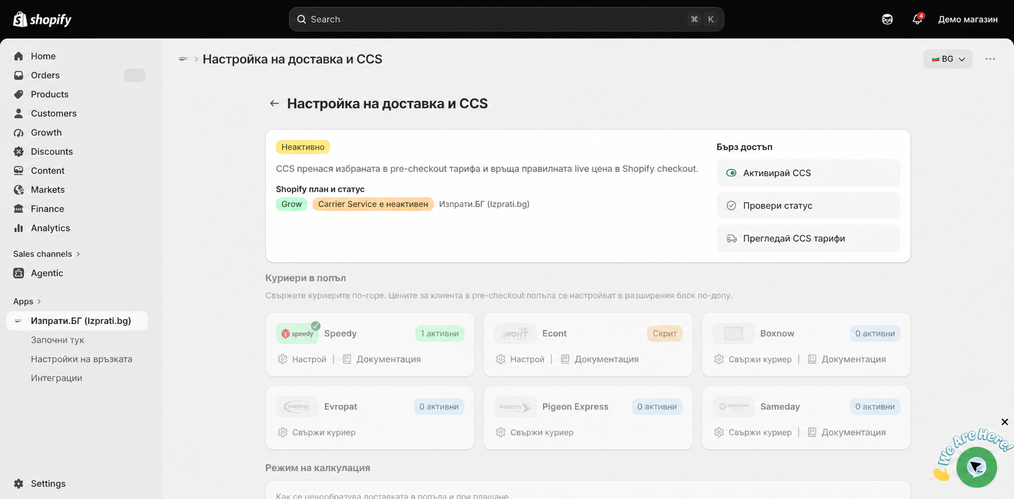Open the green chat support bubble

coord(976,467)
